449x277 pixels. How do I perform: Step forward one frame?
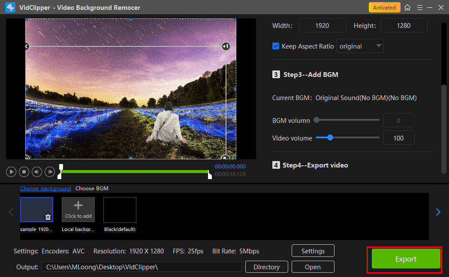(x=50, y=172)
